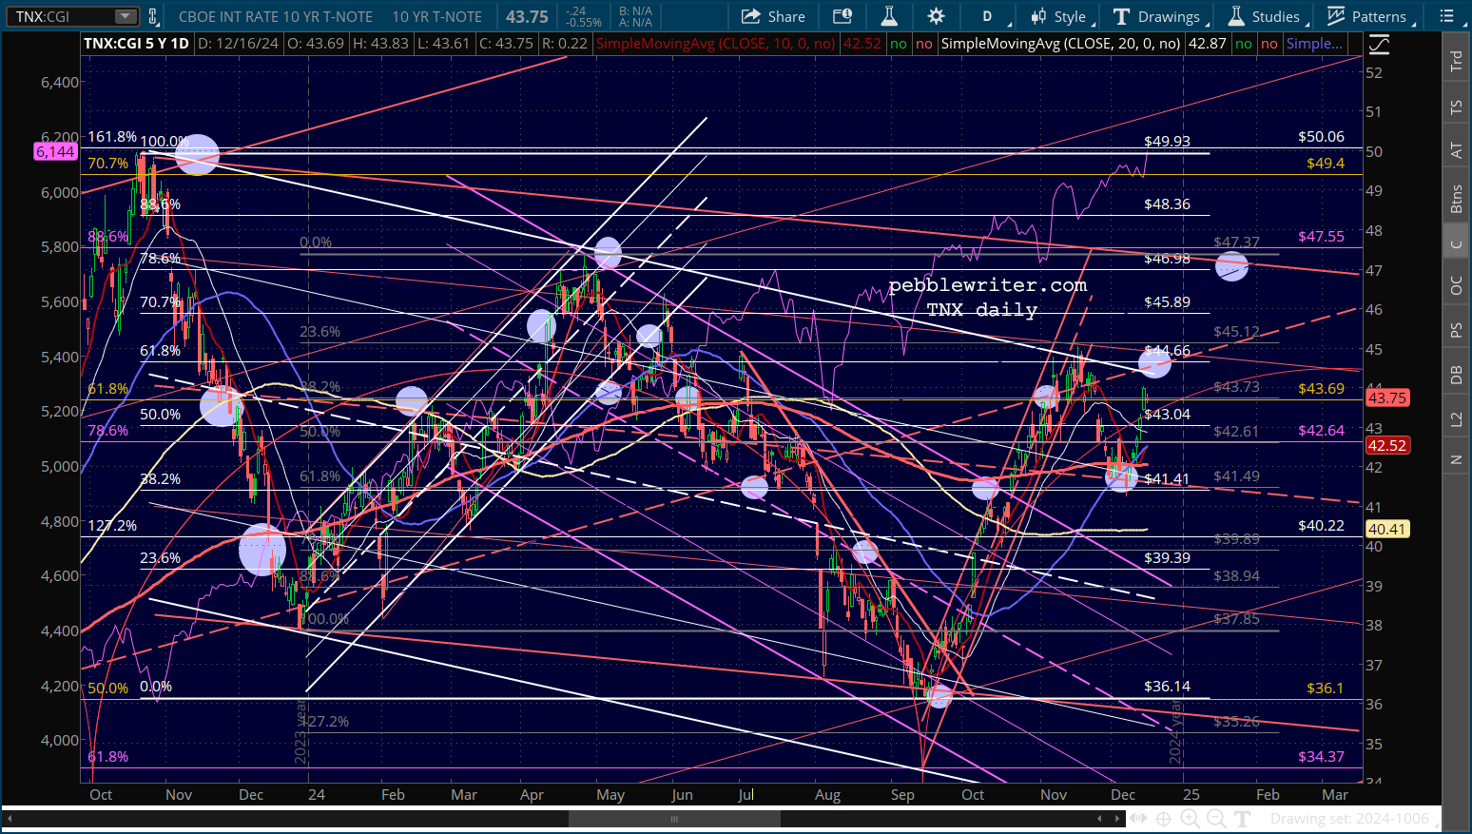1472x834 pixels.
Task: Click the red 43.75 price axis bubble
Action: coord(1387,398)
